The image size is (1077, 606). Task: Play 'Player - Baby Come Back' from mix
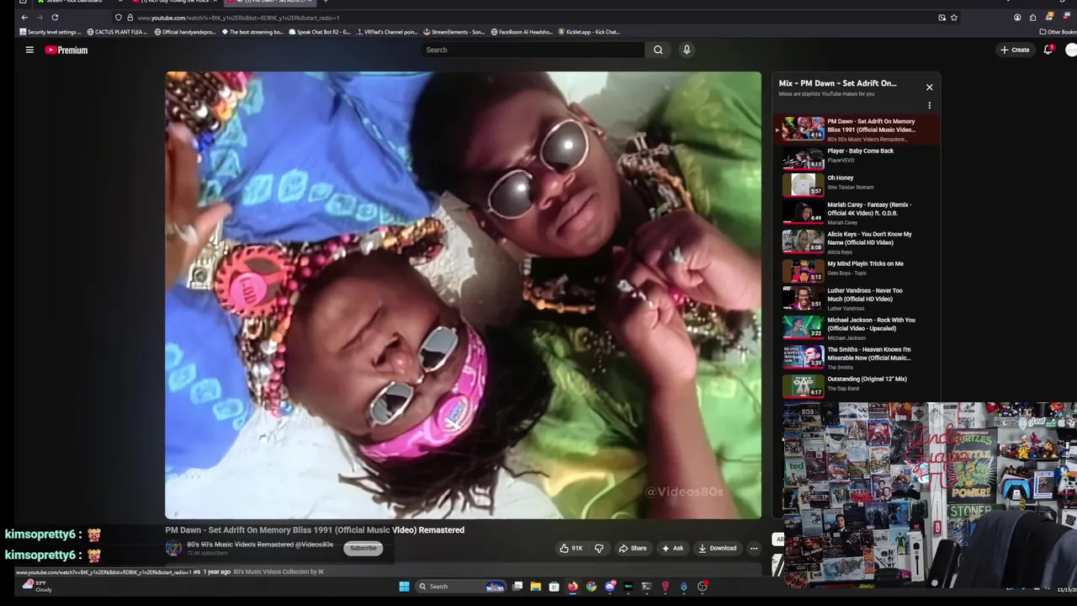[857, 157]
